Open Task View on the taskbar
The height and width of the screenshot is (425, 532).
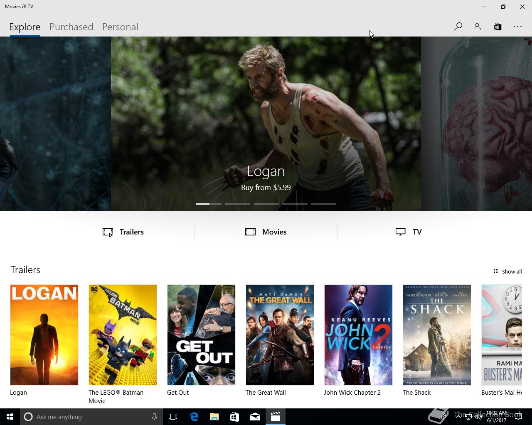(x=173, y=417)
